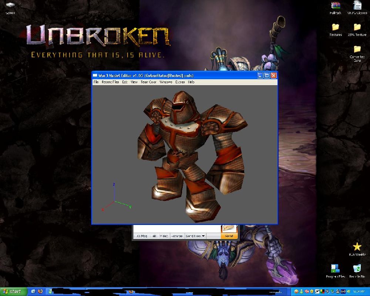370x296 pixels.
Task: Click the Talk button in chat window
Action: pos(154,236)
